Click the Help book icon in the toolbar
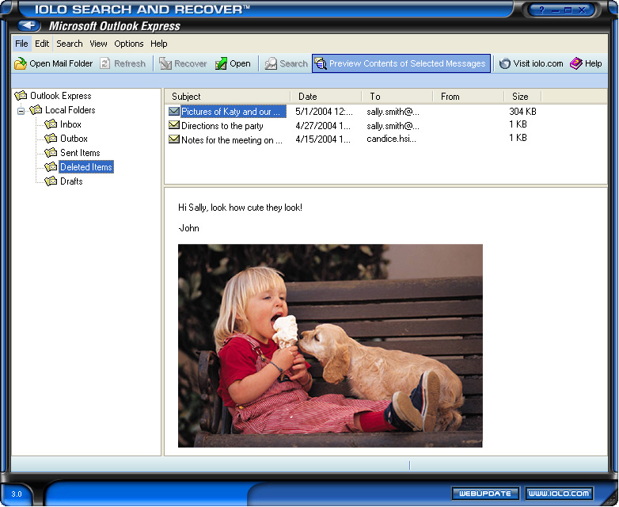Viewport: 619px width, 507px height. tap(576, 63)
